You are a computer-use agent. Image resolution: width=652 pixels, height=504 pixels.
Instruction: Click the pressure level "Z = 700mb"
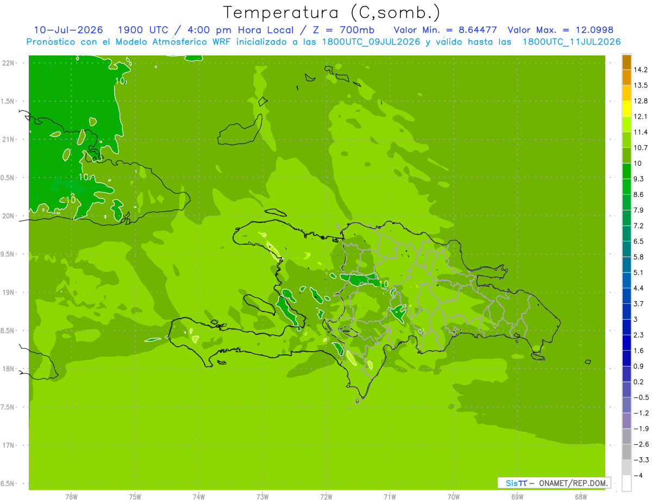tap(343, 30)
